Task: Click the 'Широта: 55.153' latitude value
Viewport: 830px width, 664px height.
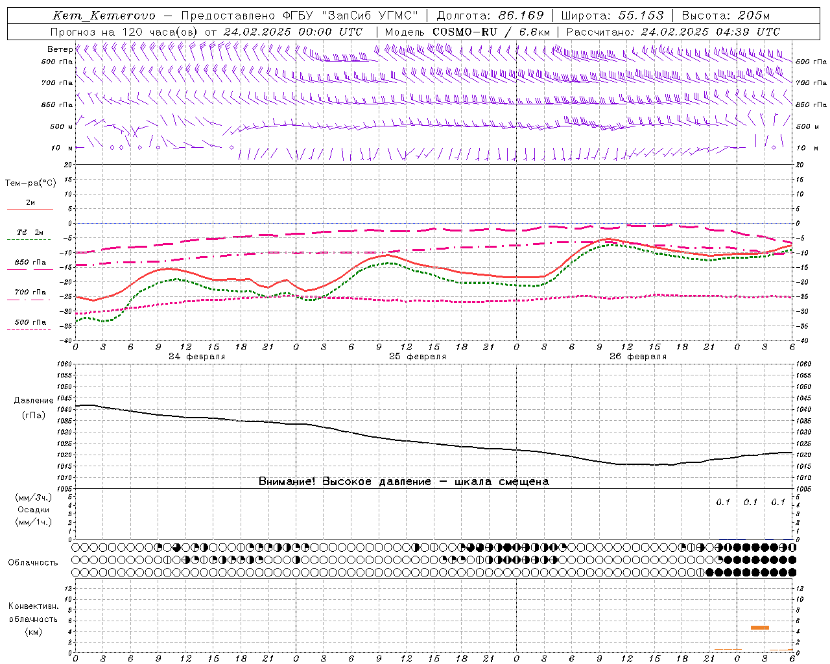Action: click(612, 16)
